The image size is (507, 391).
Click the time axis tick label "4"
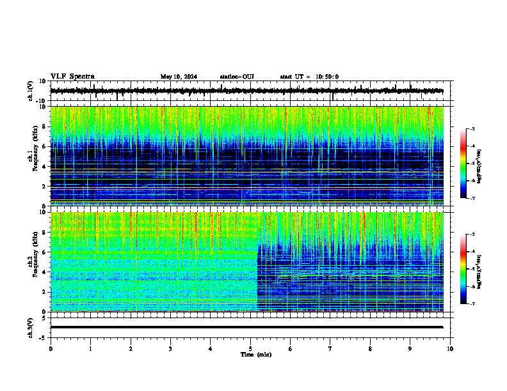(x=211, y=349)
